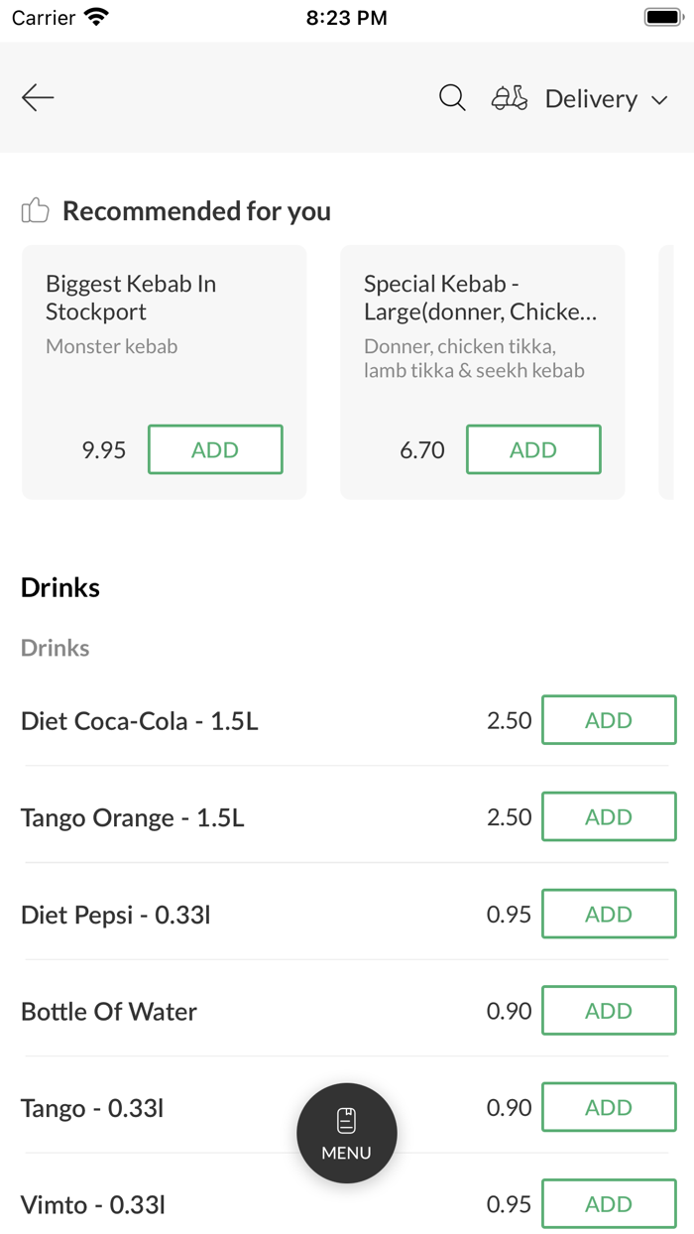
Task: Add Tango Orange 1.5L to basket
Action: click(x=609, y=816)
